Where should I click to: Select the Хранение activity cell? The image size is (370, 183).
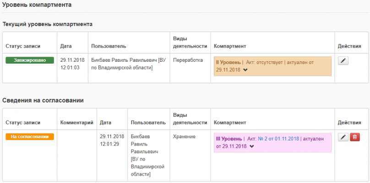[185, 136]
